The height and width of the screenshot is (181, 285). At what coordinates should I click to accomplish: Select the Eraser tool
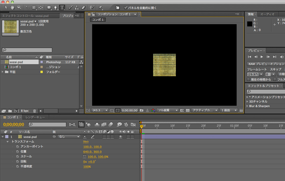83,7
